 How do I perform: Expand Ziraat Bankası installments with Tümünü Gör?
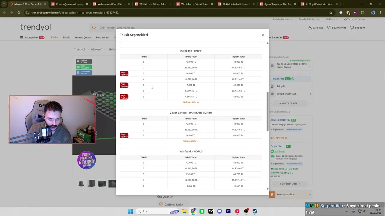point(191,141)
